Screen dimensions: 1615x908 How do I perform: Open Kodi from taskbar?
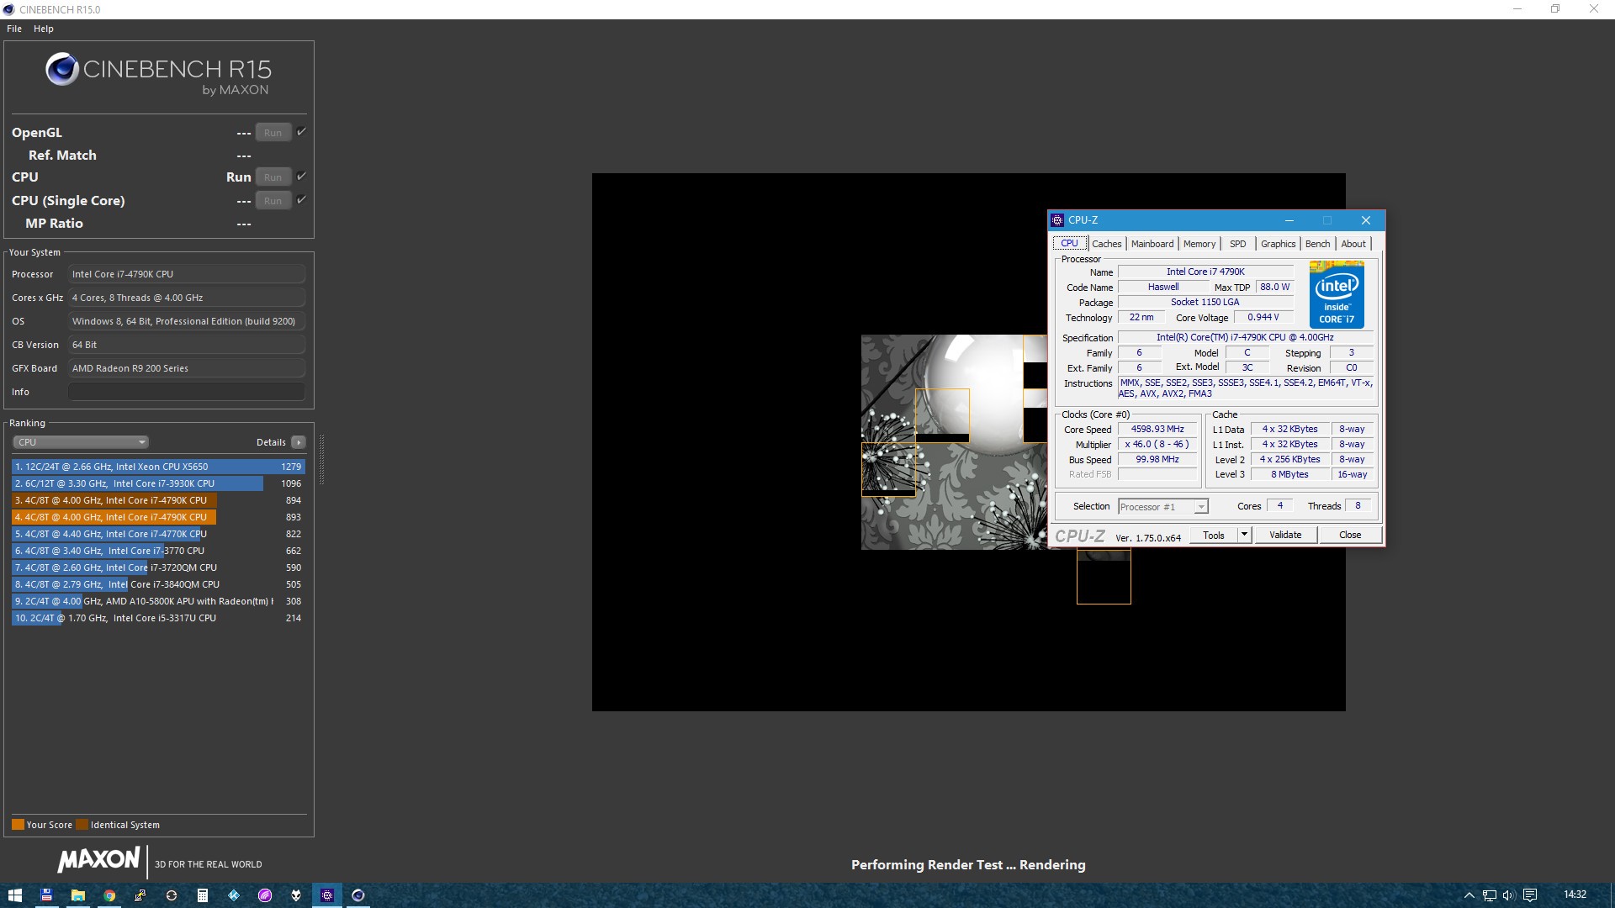coord(234,895)
